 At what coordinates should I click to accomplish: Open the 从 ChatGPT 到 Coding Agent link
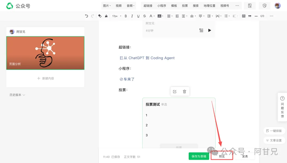click(147, 58)
